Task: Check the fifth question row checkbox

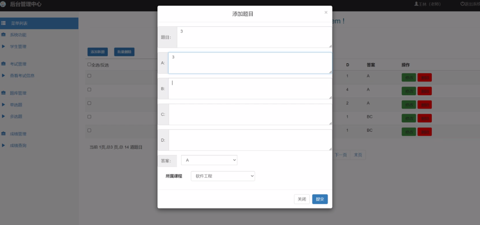Action: pyautogui.click(x=89, y=130)
